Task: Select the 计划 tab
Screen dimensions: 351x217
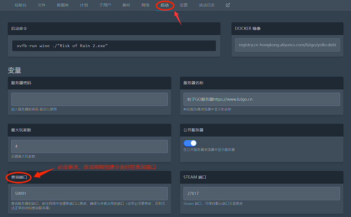Action: (84, 5)
